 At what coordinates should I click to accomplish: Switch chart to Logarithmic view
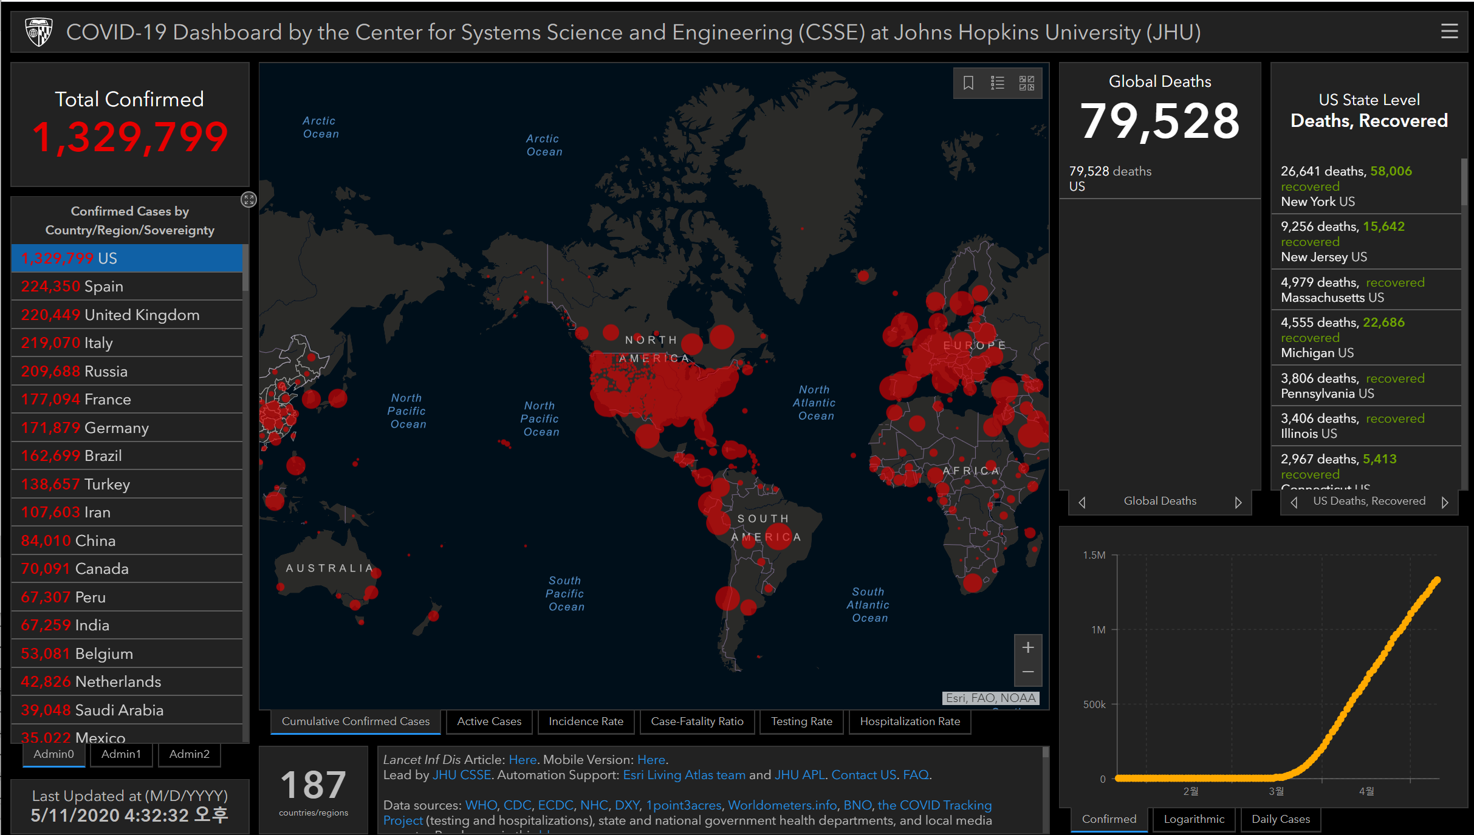(x=1194, y=819)
